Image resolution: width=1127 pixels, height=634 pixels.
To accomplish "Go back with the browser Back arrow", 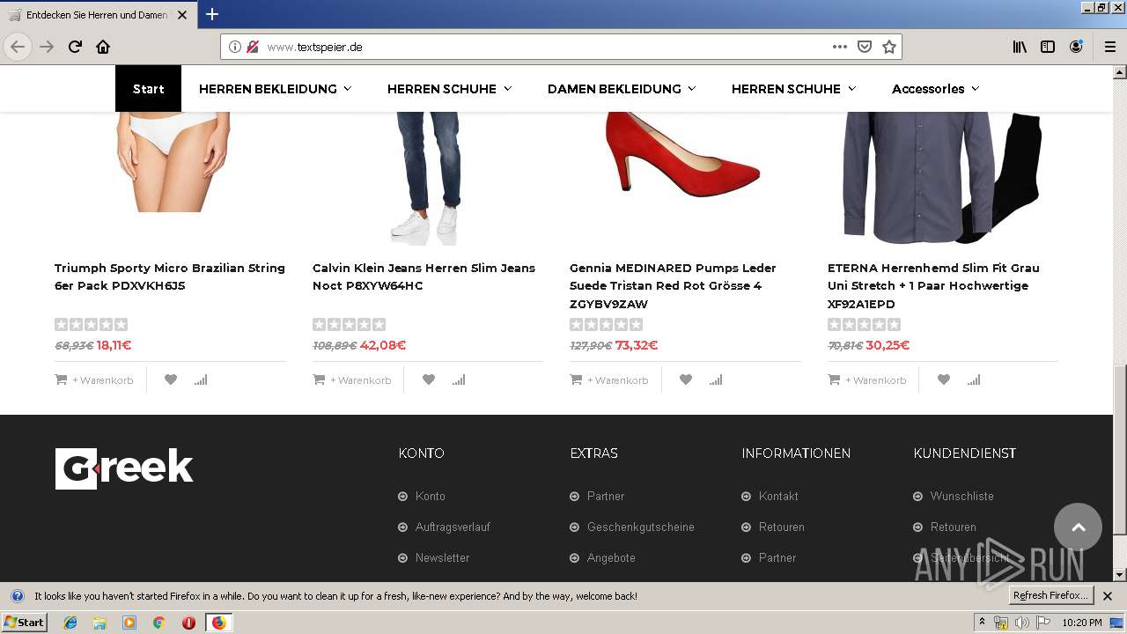I will tap(18, 47).
